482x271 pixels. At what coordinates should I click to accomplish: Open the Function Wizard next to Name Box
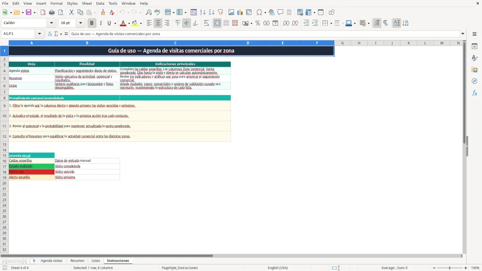[50, 34]
